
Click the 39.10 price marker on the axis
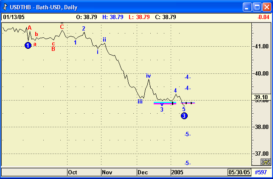[261, 97]
